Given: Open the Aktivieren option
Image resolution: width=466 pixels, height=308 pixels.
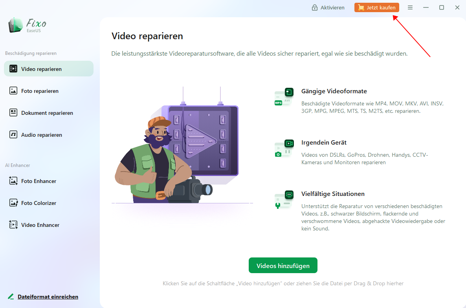Looking at the screenshot, I should pyautogui.click(x=328, y=7).
